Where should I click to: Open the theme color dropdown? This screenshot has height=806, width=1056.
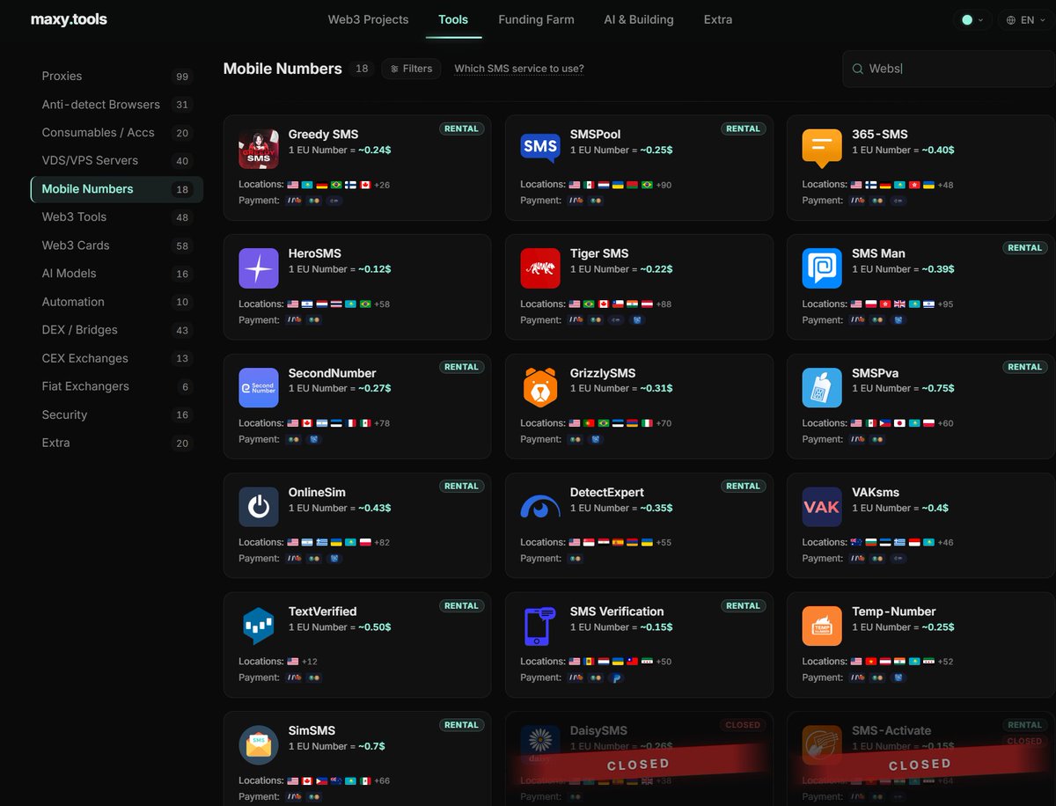tap(972, 19)
